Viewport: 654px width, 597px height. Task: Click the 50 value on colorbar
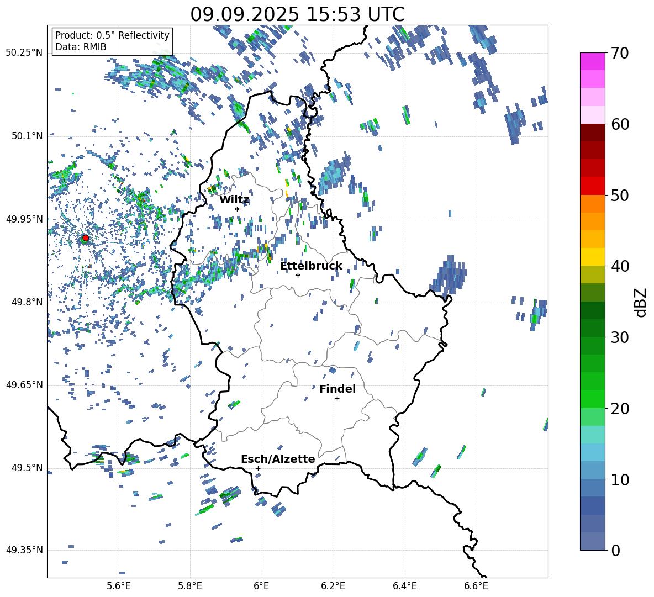pyautogui.click(x=620, y=195)
